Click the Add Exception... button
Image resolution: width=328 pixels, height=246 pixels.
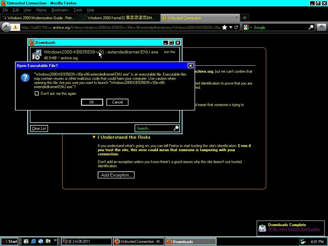click(x=116, y=175)
